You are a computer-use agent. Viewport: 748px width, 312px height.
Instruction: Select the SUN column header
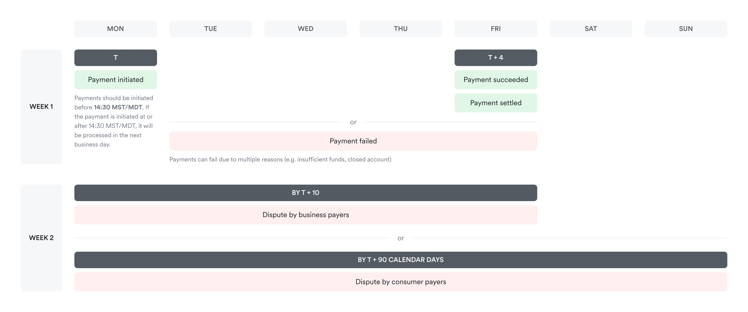(x=686, y=29)
